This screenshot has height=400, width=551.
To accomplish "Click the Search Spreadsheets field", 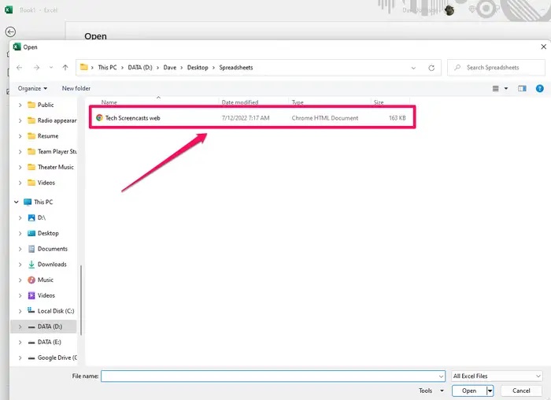I will (496, 68).
